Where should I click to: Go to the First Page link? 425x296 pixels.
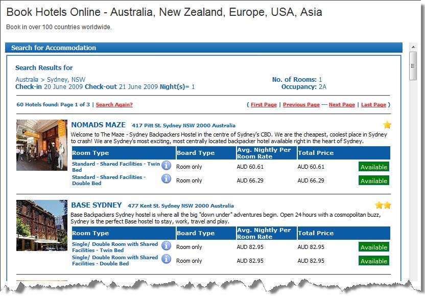click(x=264, y=105)
